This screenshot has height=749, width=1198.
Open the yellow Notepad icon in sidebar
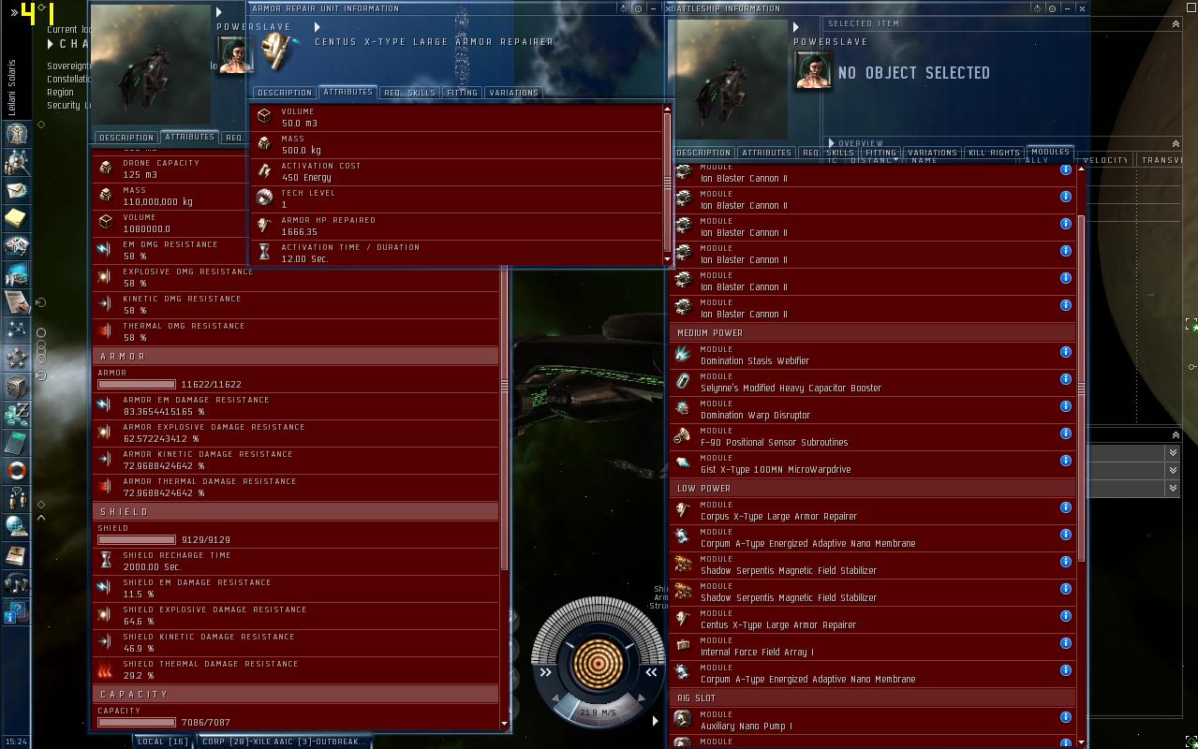click(x=16, y=218)
